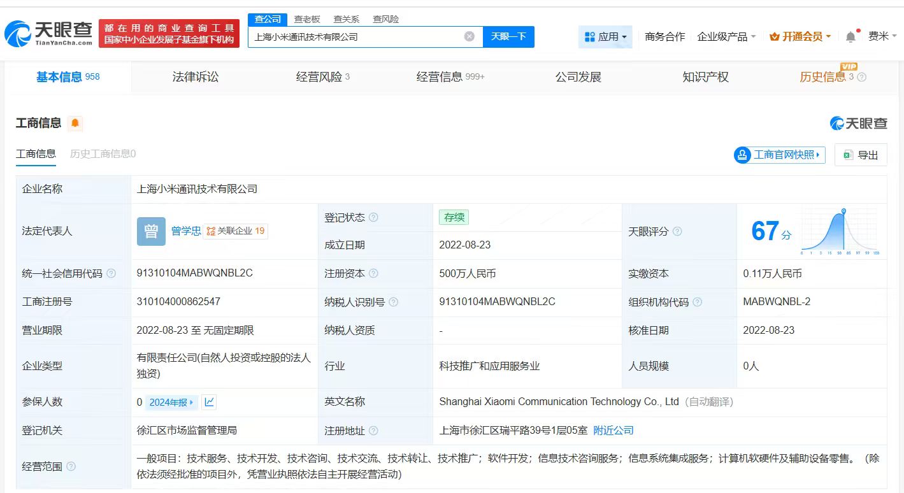Open the insured-count trend chart icon
This screenshot has height=493, width=904.
coord(209,402)
